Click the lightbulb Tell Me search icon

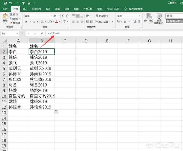click(126, 9)
